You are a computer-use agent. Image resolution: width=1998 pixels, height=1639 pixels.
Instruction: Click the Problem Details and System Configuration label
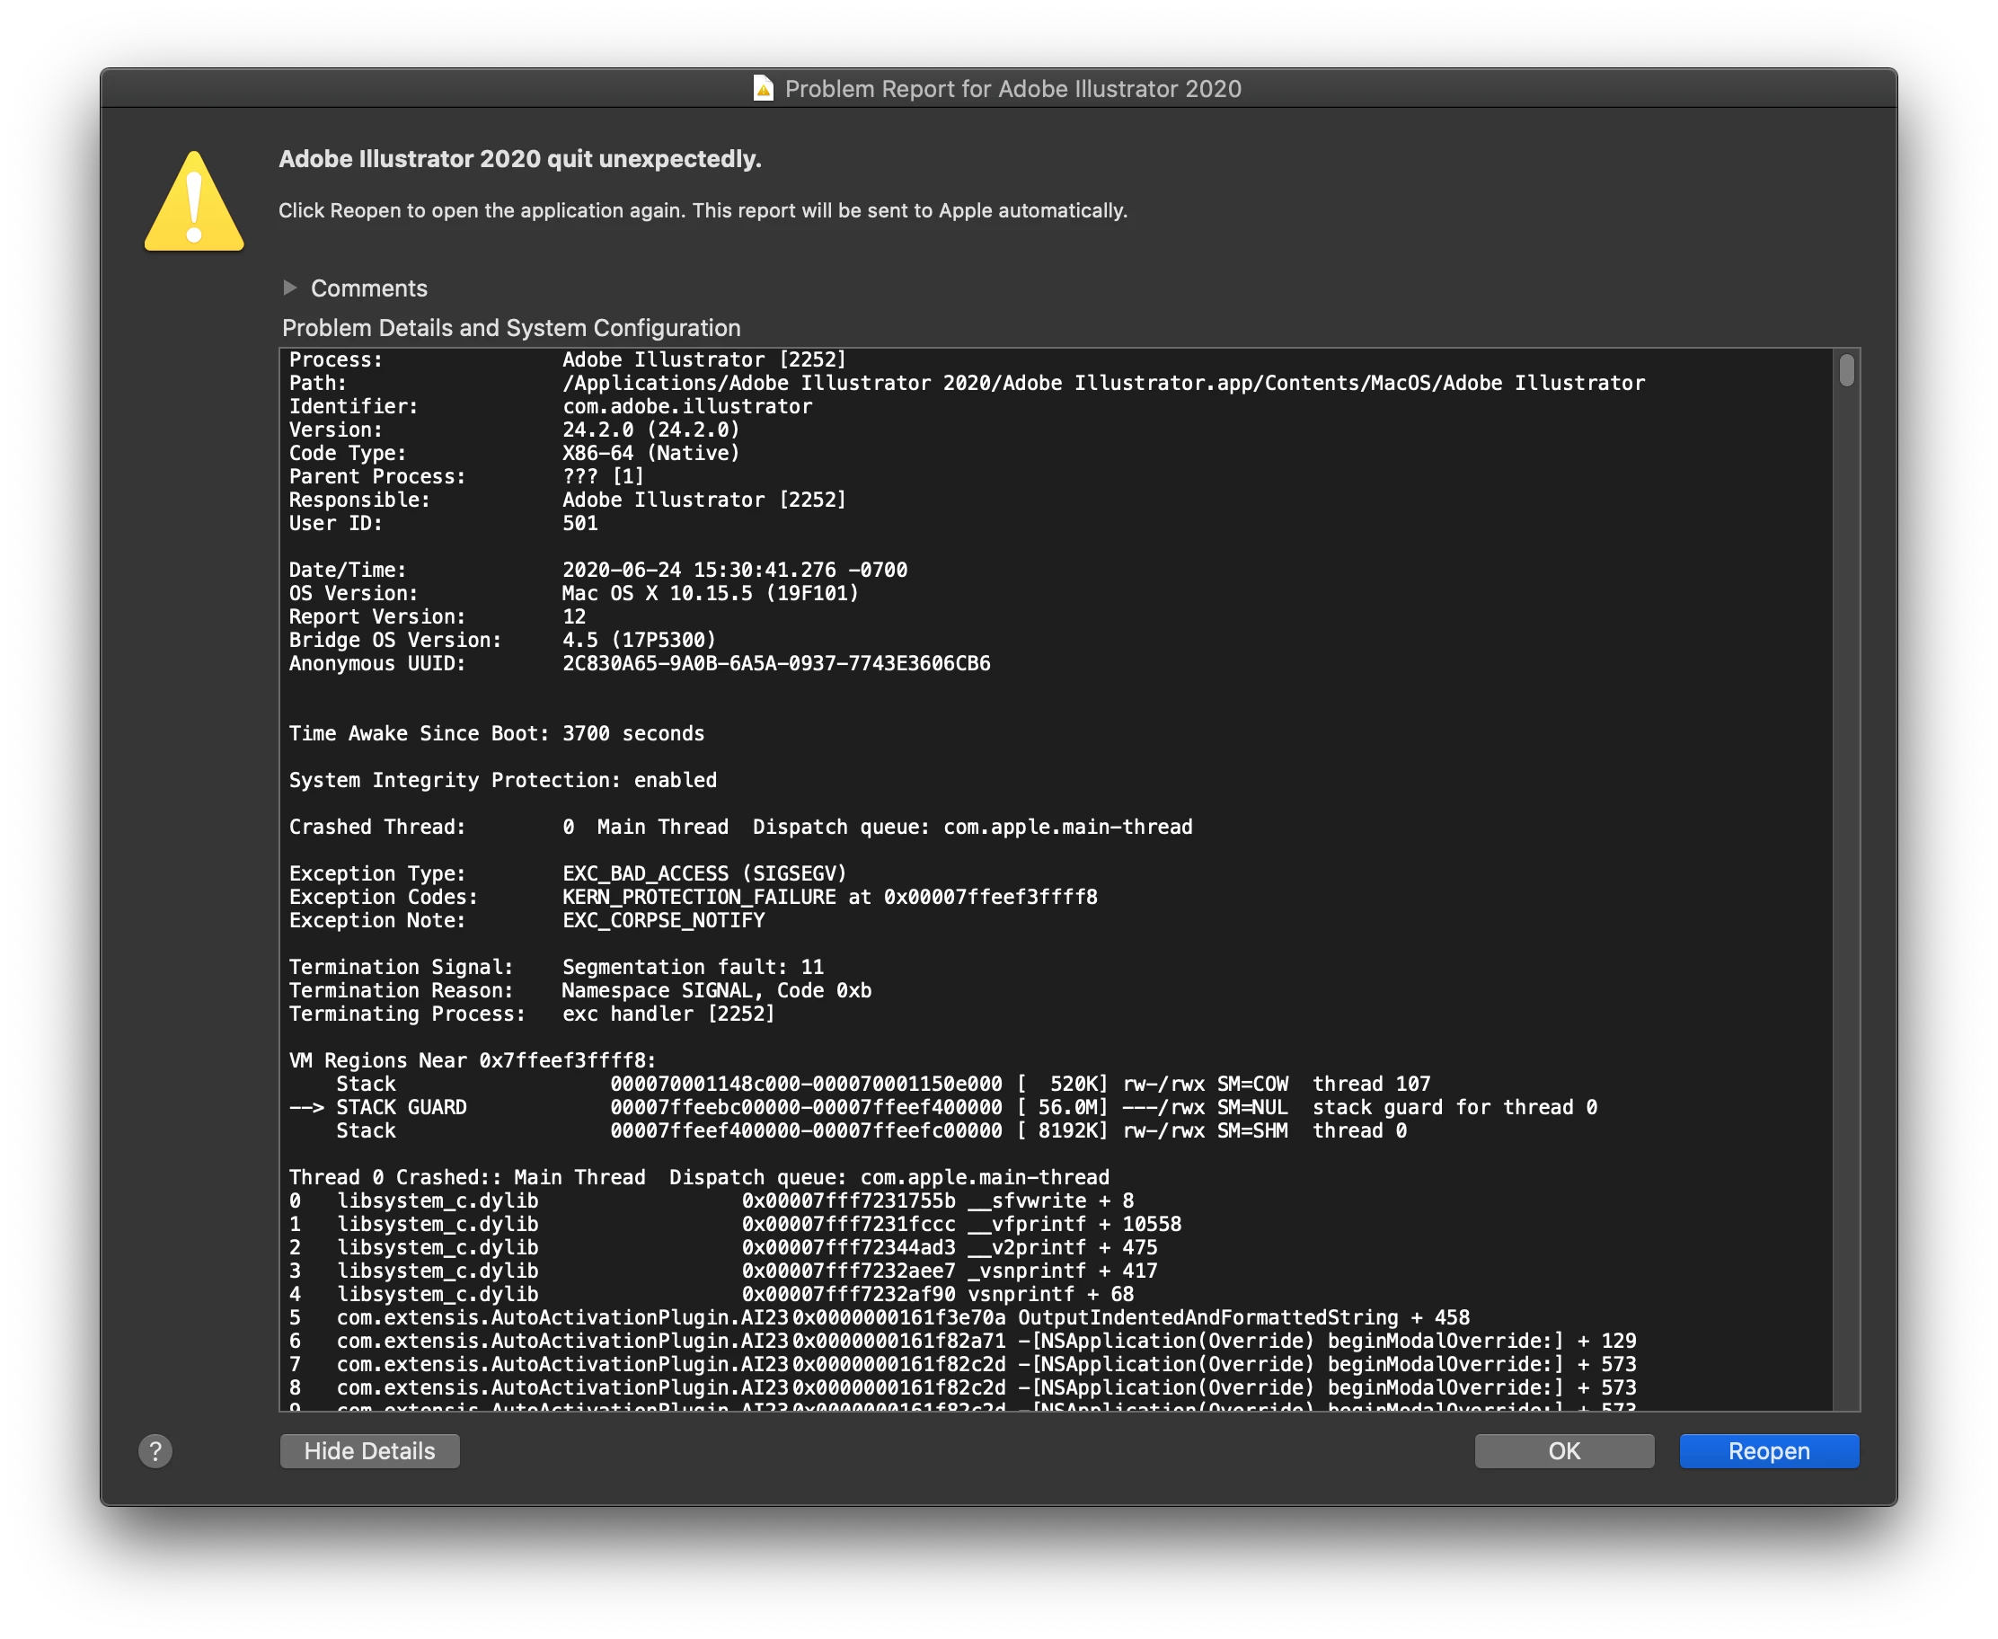coord(510,328)
